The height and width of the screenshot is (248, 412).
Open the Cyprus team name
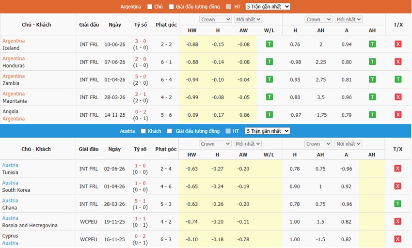10,236
